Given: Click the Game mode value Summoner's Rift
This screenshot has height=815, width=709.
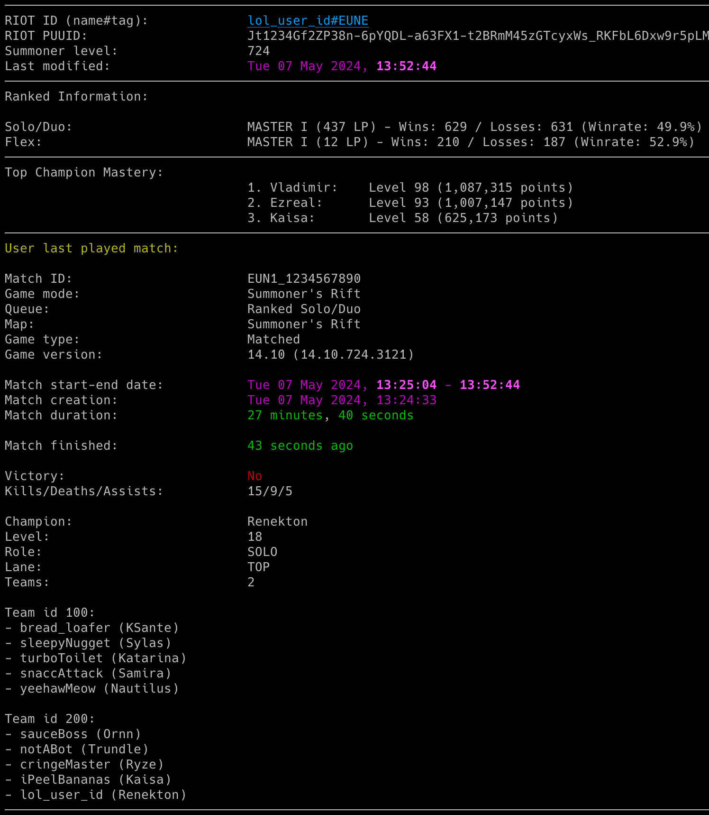Looking at the screenshot, I should 304,294.
